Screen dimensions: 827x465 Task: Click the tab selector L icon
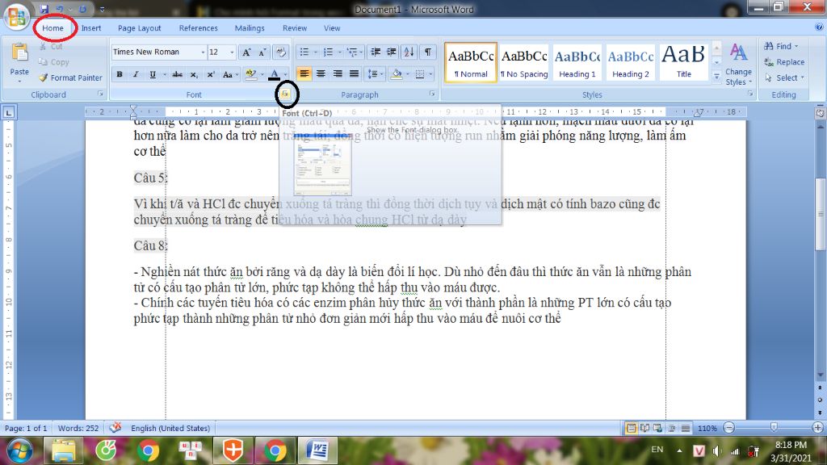(x=9, y=112)
